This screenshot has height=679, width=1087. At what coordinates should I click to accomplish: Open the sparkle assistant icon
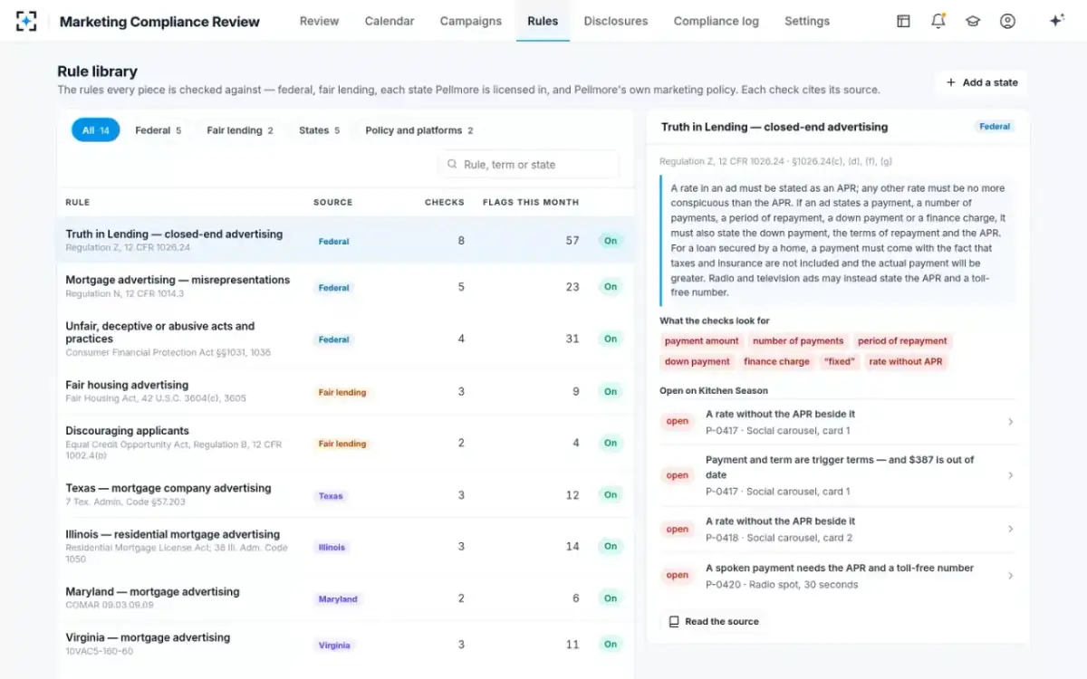click(x=1056, y=21)
